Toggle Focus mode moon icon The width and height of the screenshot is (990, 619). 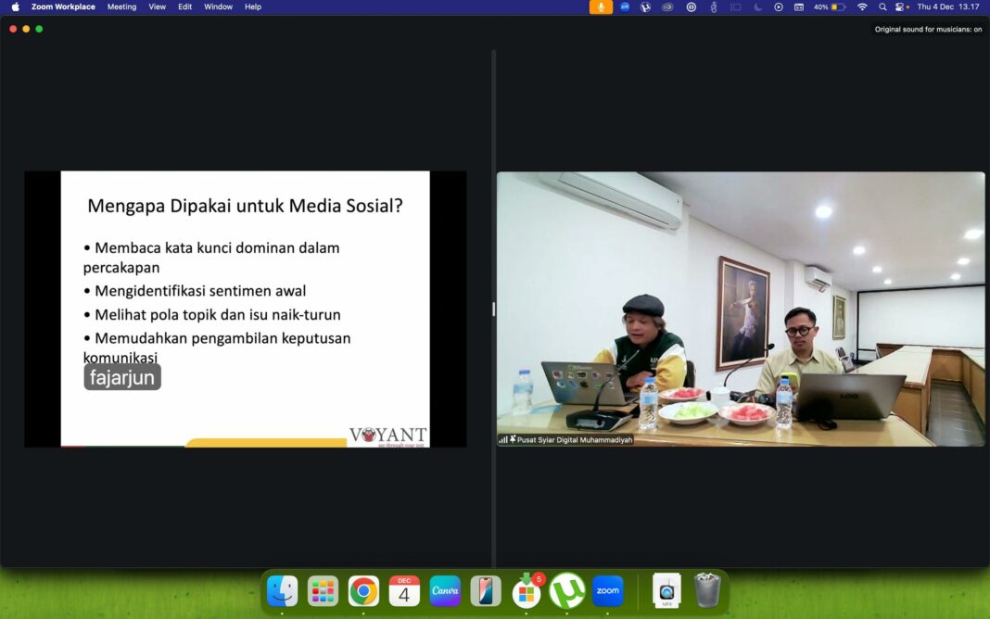757,6
